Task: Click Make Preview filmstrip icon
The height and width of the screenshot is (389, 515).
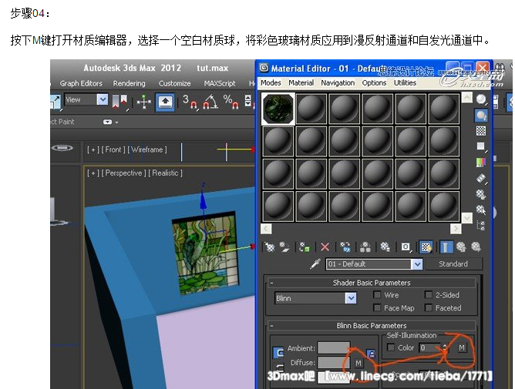Action: [x=481, y=178]
